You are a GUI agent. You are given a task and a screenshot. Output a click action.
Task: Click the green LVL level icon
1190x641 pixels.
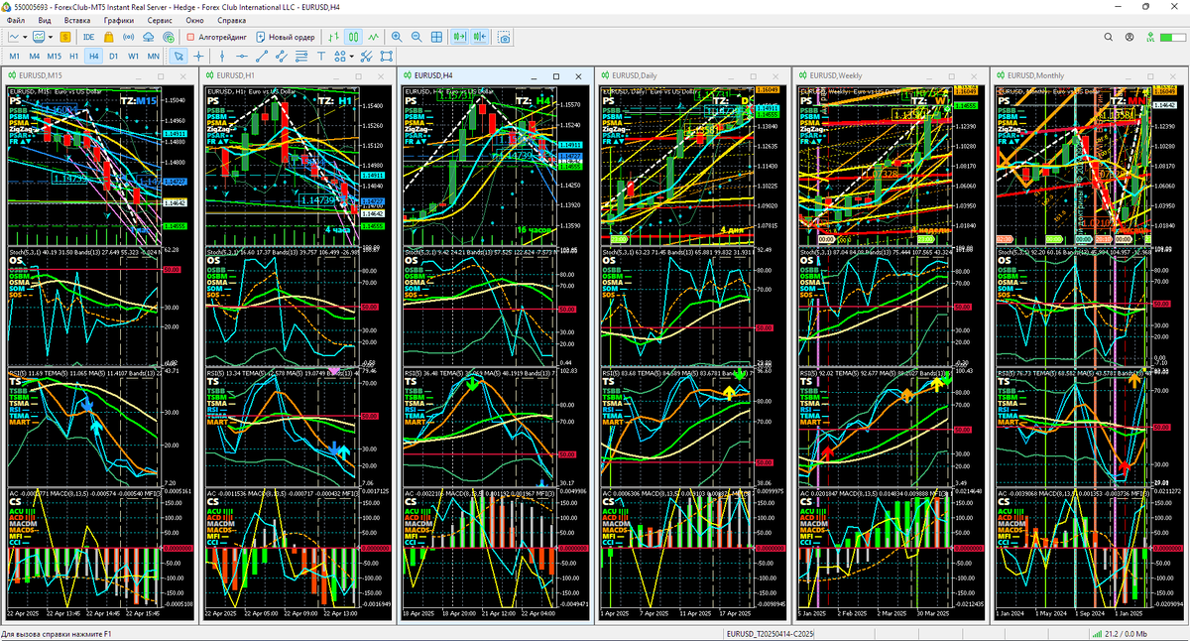click(x=1150, y=39)
